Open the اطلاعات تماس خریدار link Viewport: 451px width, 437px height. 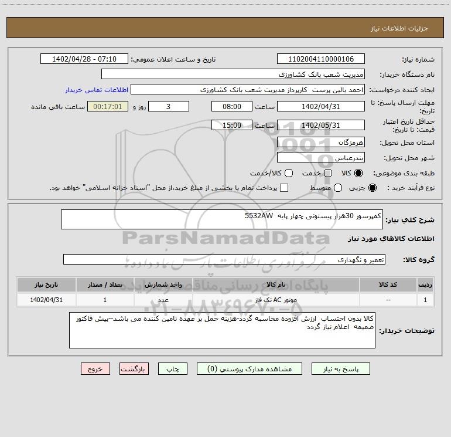(x=97, y=90)
